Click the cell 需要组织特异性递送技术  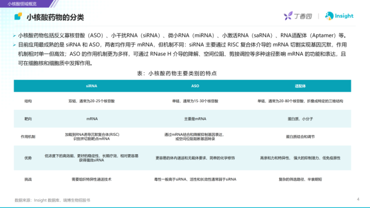[91, 179]
